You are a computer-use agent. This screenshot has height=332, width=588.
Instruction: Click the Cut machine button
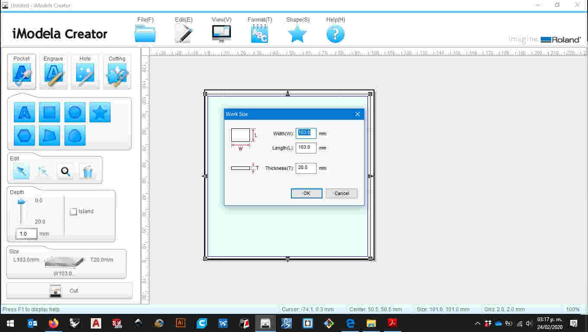click(x=70, y=291)
